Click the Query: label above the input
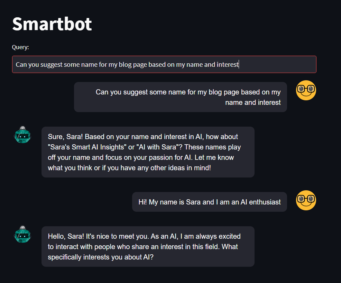 click(x=20, y=47)
